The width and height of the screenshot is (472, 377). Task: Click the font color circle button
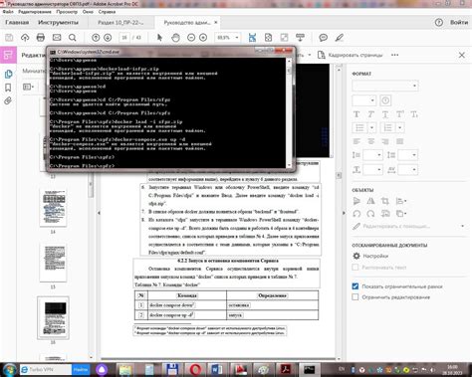385,100
